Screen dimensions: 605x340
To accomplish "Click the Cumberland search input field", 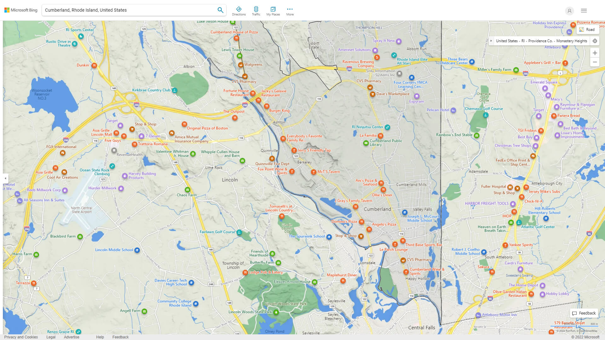I will pos(129,10).
